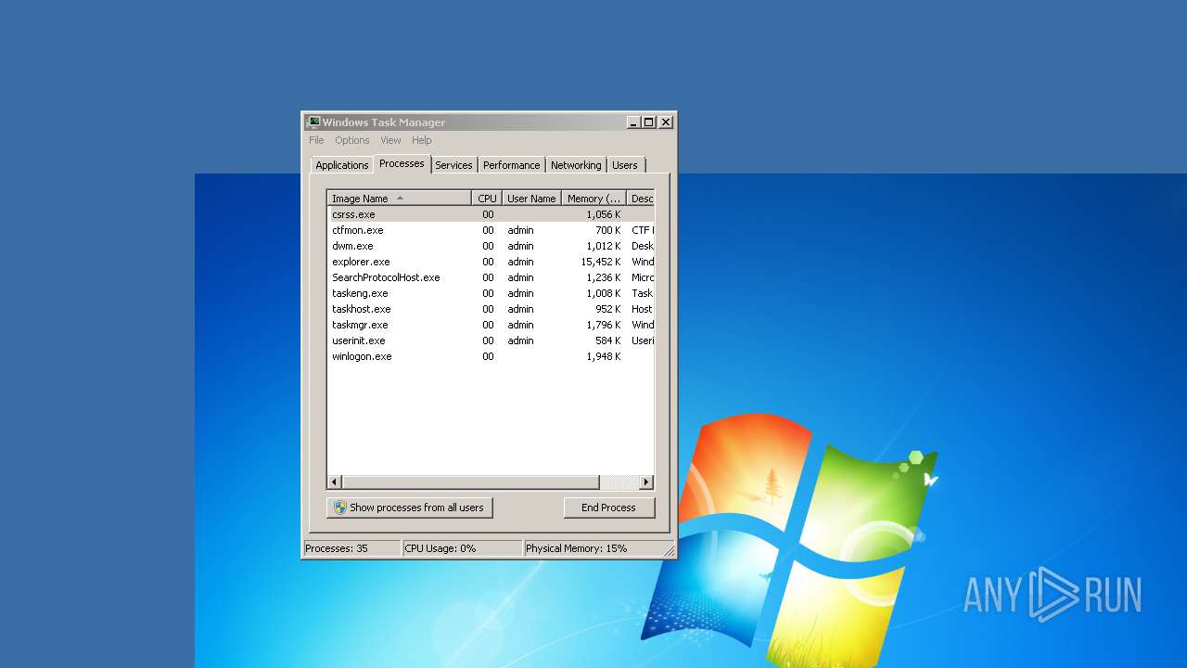Switch to the Services tab
This screenshot has width=1187, height=668.
coord(454,165)
